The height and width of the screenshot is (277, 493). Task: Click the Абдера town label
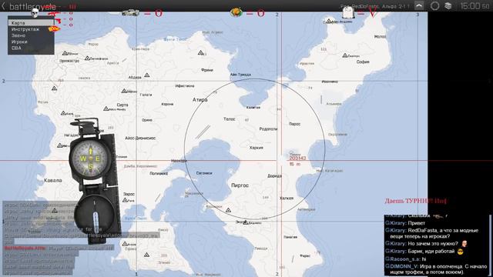coord(135,77)
